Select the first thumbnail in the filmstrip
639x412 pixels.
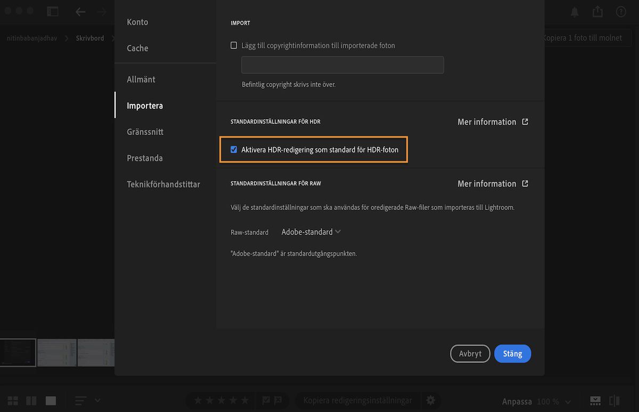pyautogui.click(x=18, y=352)
